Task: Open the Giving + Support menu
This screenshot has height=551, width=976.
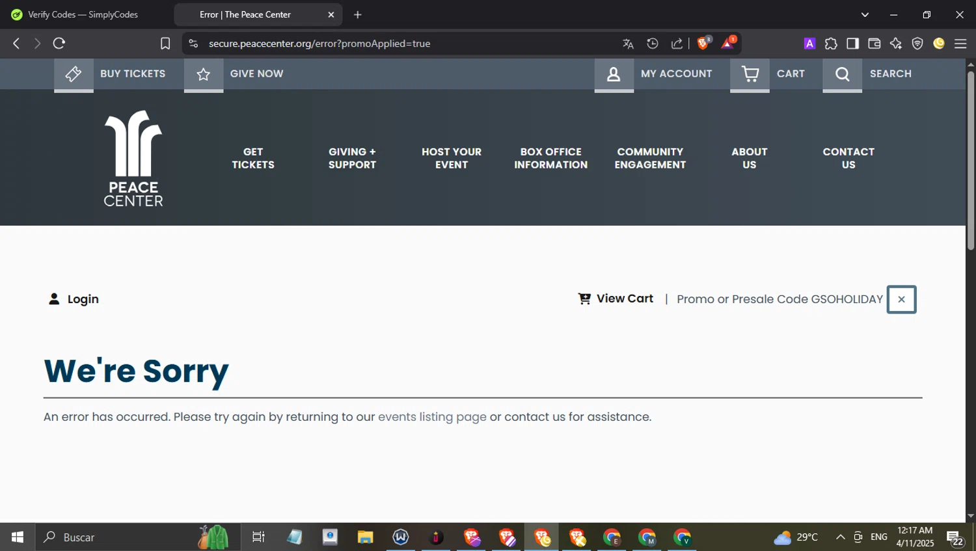Action: pos(352,158)
